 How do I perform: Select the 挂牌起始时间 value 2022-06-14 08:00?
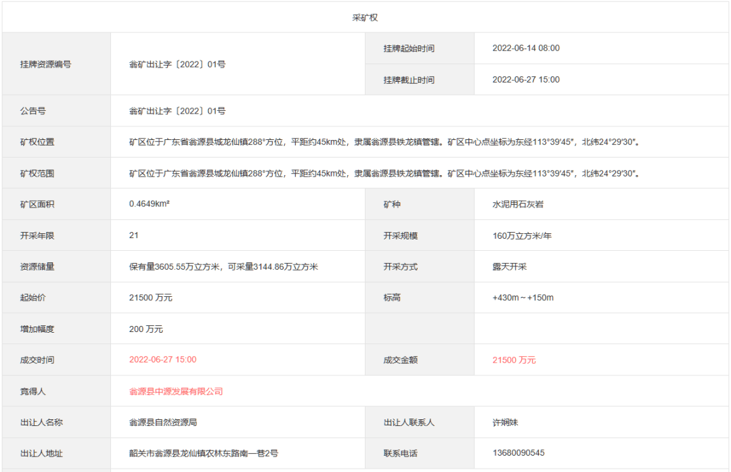coord(526,49)
